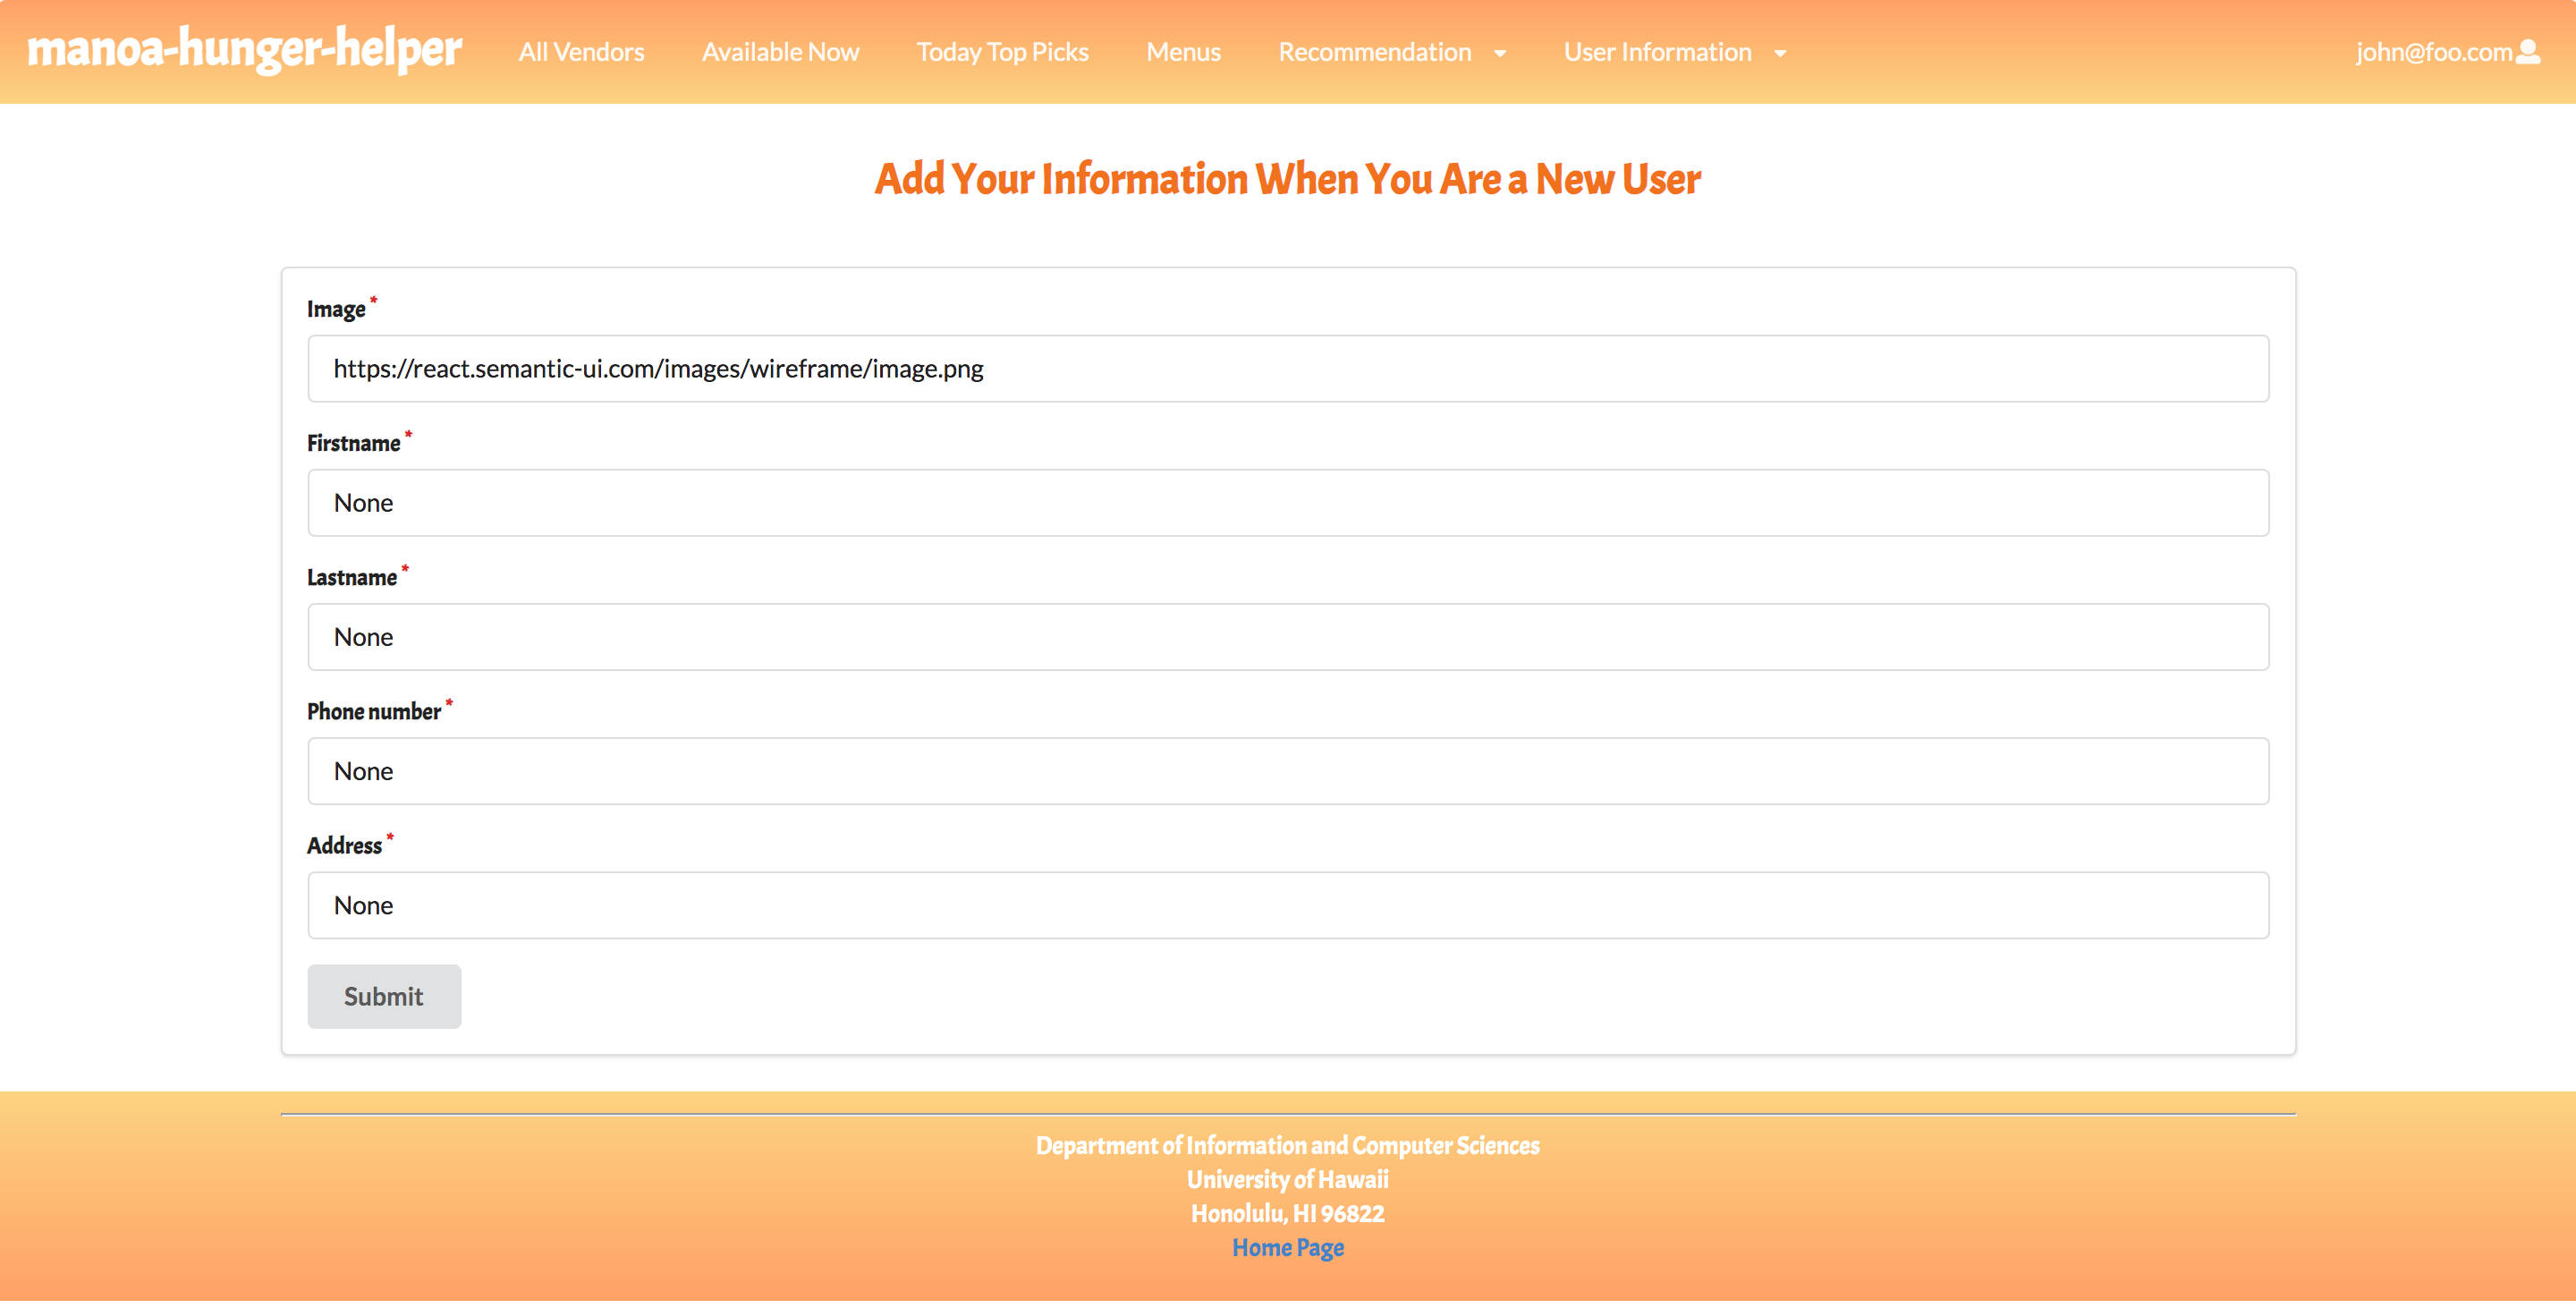
Task: Click the Menus tab in navigation
Action: pyautogui.click(x=1182, y=50)
